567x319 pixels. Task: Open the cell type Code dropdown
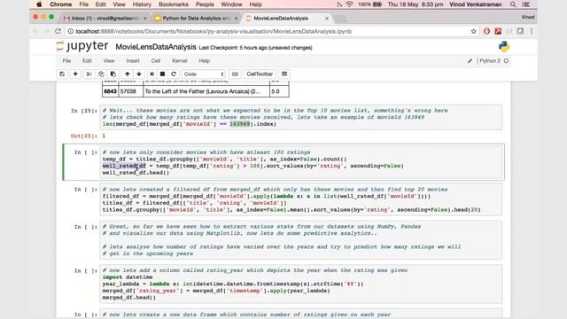tap(203, 74)
